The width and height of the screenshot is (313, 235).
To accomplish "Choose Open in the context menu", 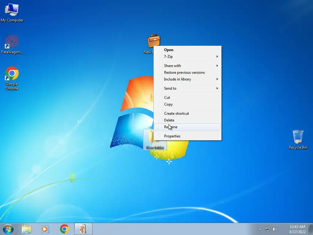I will point(187,50).
